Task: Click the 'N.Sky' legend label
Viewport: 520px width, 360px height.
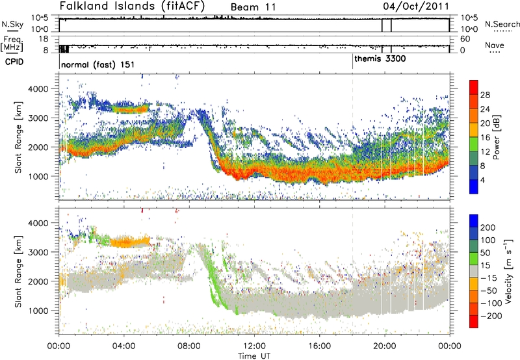Action: (12, 24)
